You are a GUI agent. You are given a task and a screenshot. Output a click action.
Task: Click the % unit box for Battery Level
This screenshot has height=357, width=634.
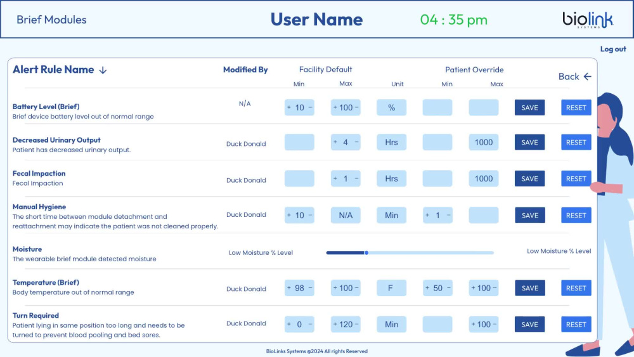point(391,108)
